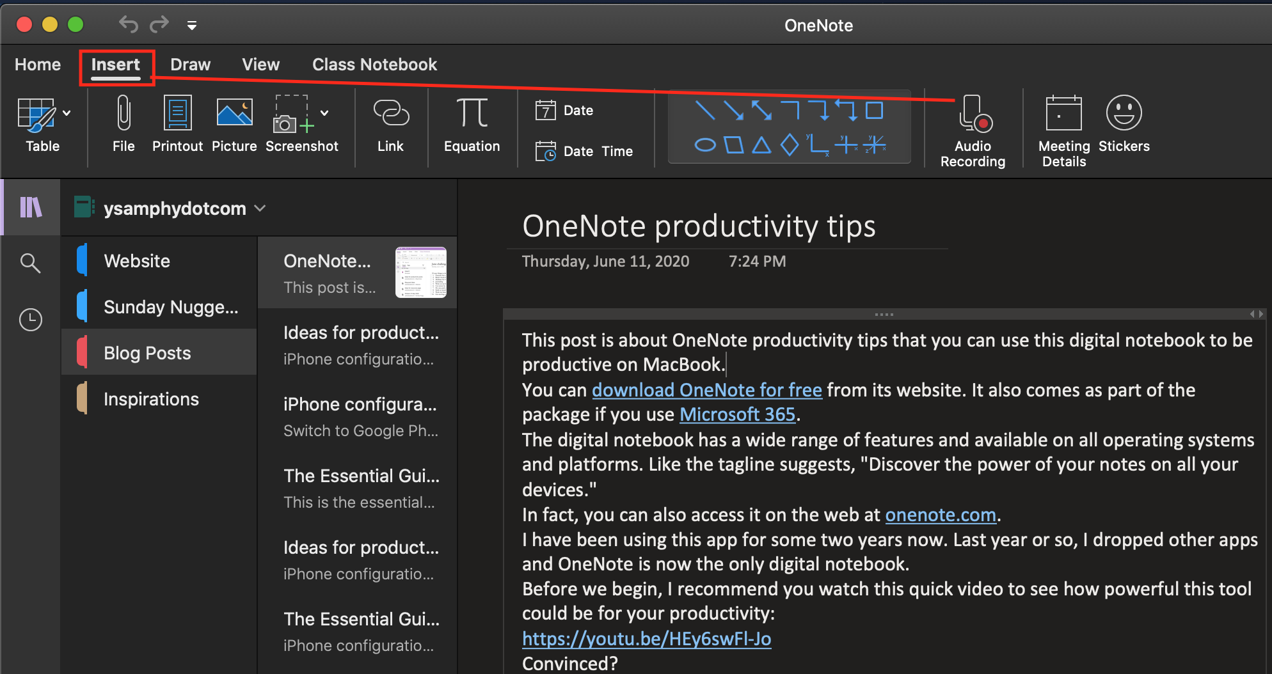Click the OneNote page preview thumbnail
Viewport: 1272px width, 674px height.
pyautogui.click(x=421, y=272)
